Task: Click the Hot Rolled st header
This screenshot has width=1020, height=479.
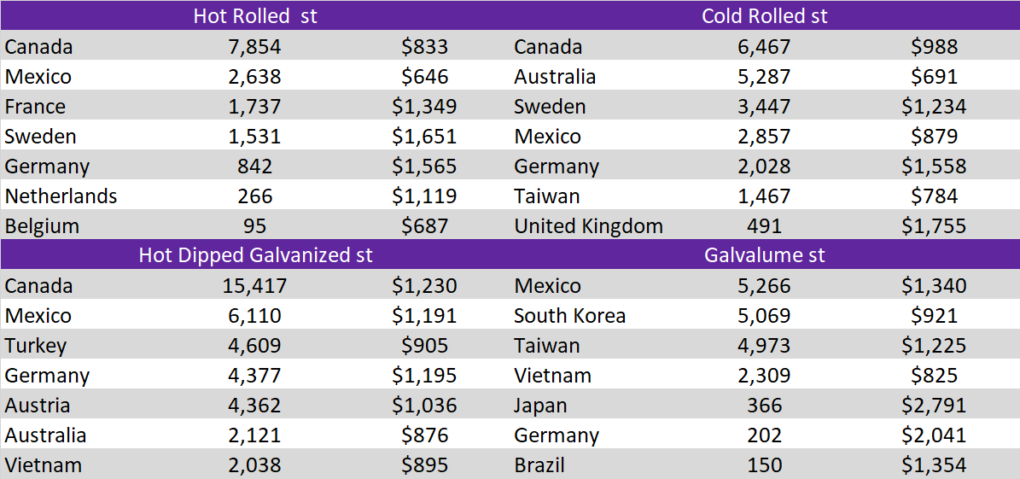Action: (x=255, y=16)
